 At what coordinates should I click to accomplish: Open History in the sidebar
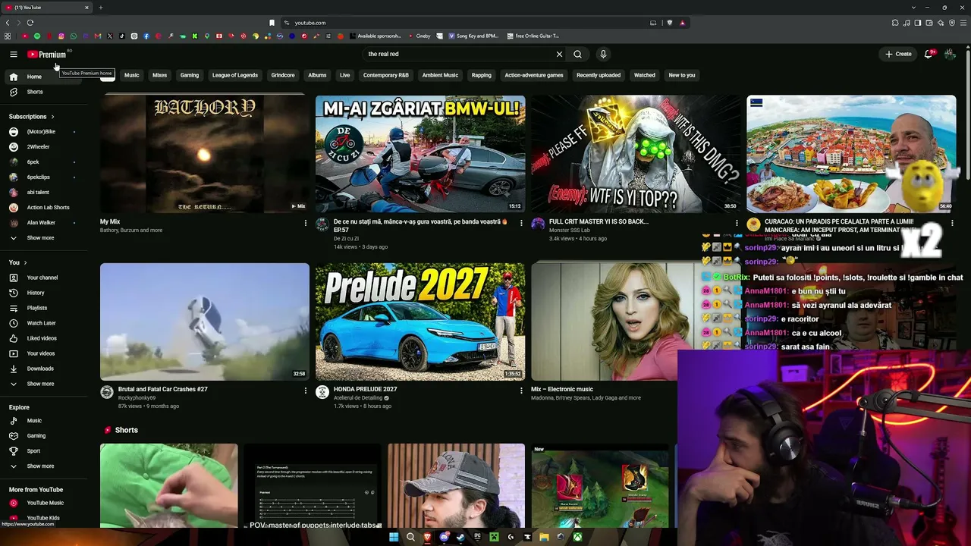coord(42,293)
